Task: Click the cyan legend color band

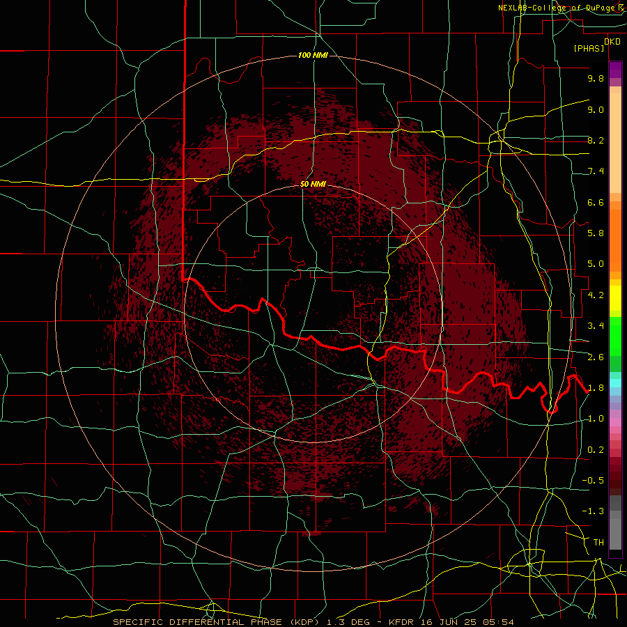Action: pos(615,383)
